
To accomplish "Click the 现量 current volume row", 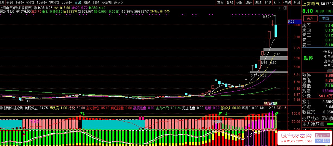I will pos(317,91).
